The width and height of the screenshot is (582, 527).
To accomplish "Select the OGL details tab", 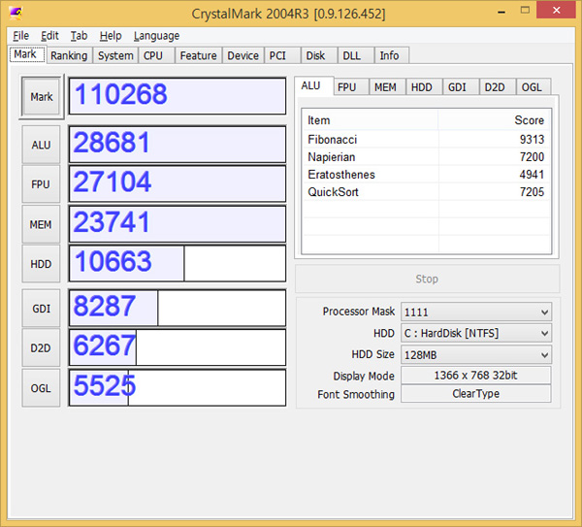I will [x=533, y=87].
